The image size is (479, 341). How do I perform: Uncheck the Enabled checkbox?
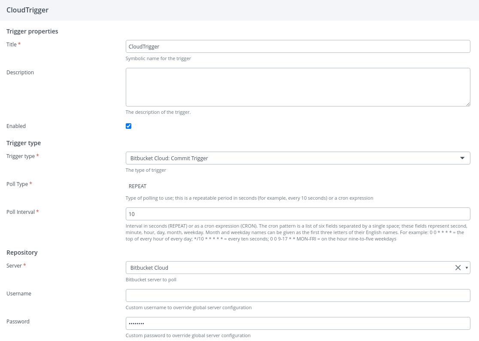point(128,126)
